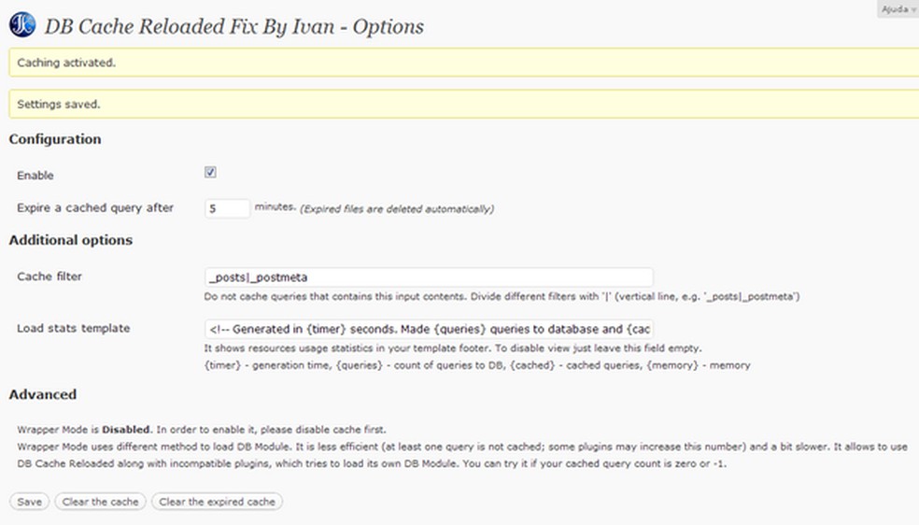The image size is (919, 525).
Task: Click the Enable label text
Action: [35, 176]
